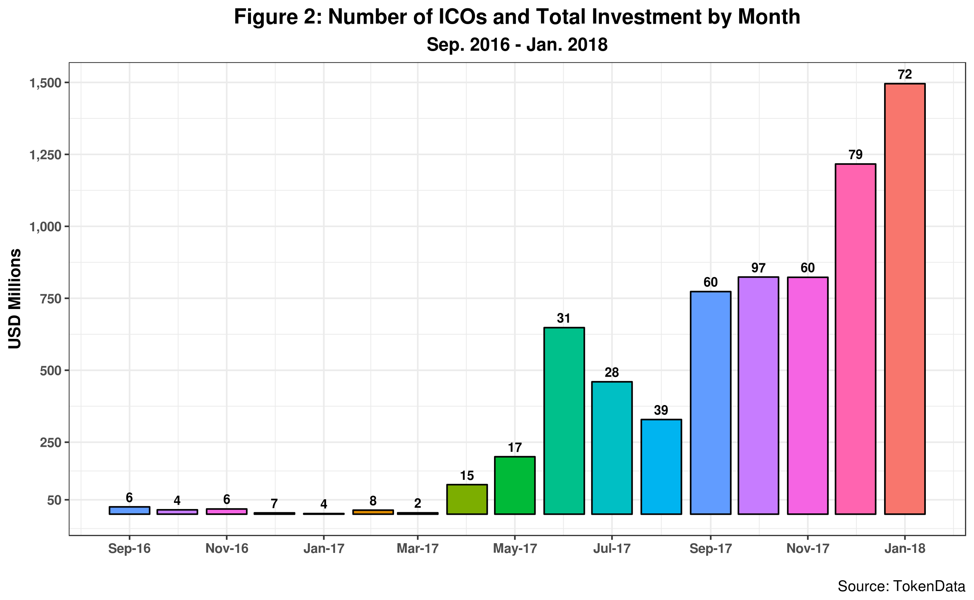Click the '1,500' y-axis tick label

point(46,83)
